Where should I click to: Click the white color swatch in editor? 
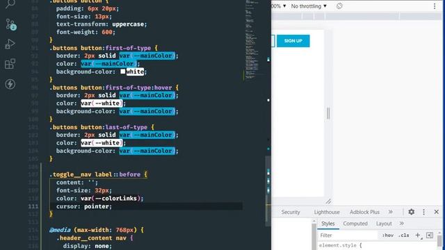(x=122, y=72)
